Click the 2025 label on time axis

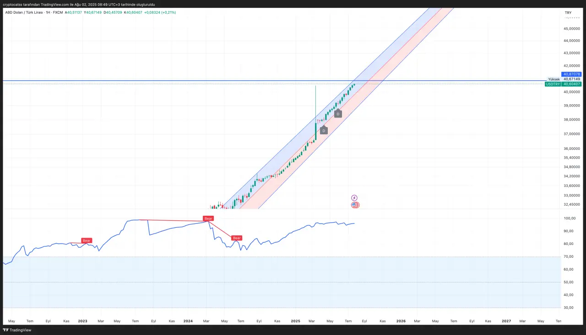tap(295, 321)
